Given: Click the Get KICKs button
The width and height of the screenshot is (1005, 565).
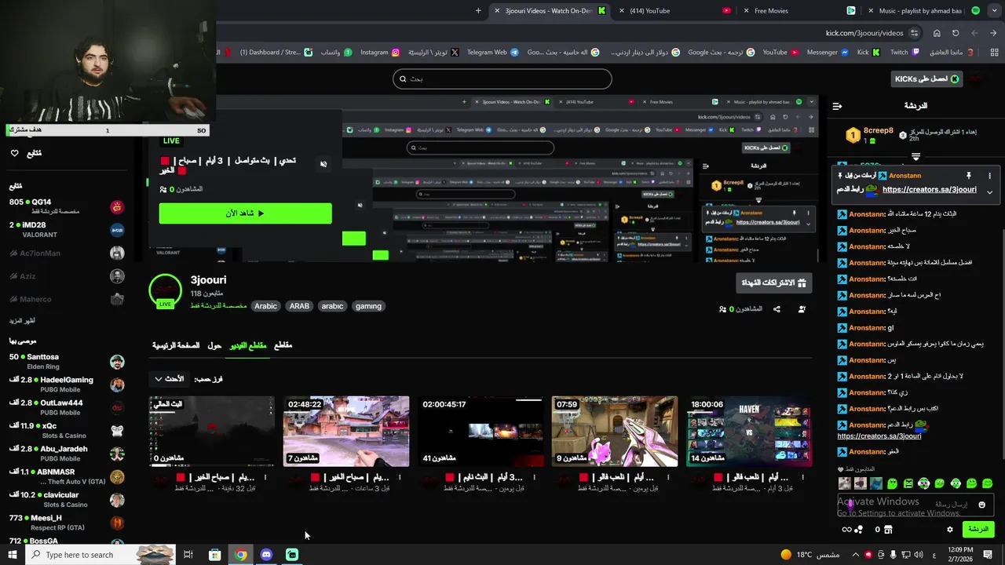Looking at the screenshot, I should pyautogui.click(x=928, y=78).
